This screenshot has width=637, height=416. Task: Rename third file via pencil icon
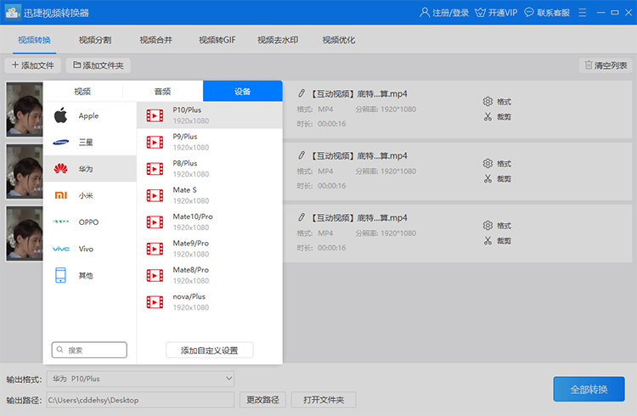click(x=302, y=217)
